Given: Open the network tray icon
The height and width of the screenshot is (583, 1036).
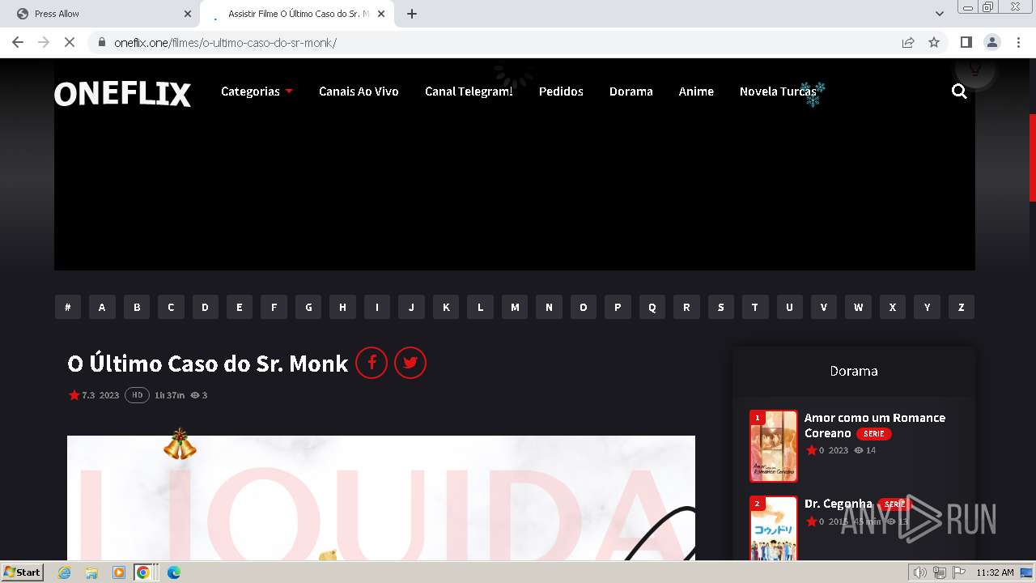Looking at the screenshot, I should click(x=939, y=572).
